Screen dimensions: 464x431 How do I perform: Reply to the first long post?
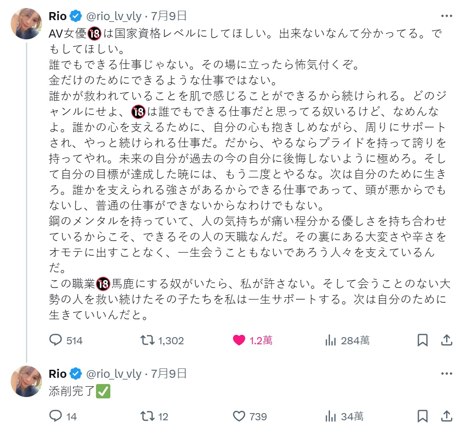pos(55,340)
